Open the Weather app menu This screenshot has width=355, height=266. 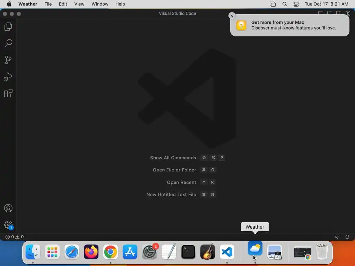tap(28, 4)
